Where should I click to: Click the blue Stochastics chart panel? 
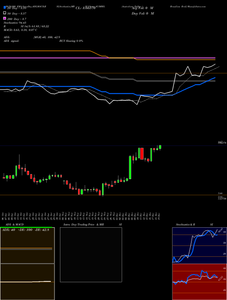point(199,245)
